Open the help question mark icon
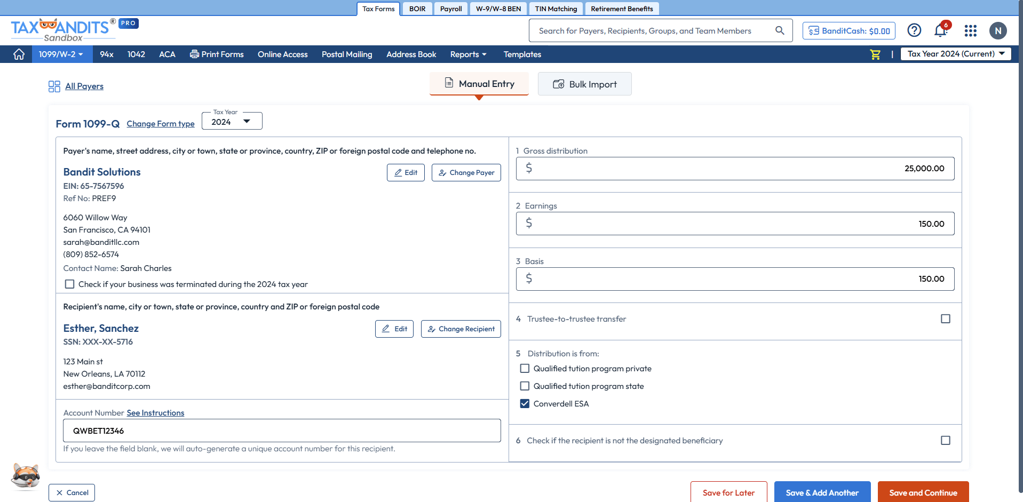 pyautogui.click(x=914, y=30)
